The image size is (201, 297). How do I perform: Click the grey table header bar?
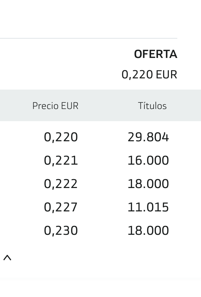pyautogui.click(x=101, y=105)
